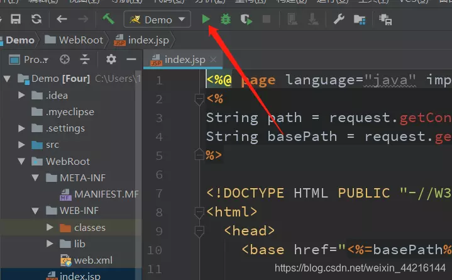Image resolution: width=452 pixels, height=280 pixels.
Task: Expand the lib folder
Action: 50,244
